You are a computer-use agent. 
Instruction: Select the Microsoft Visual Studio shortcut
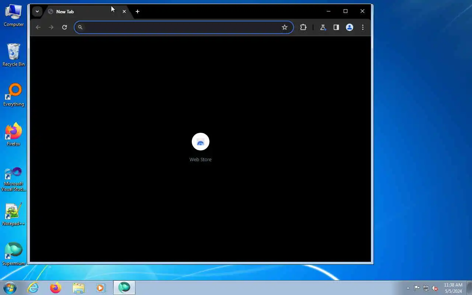14,179
